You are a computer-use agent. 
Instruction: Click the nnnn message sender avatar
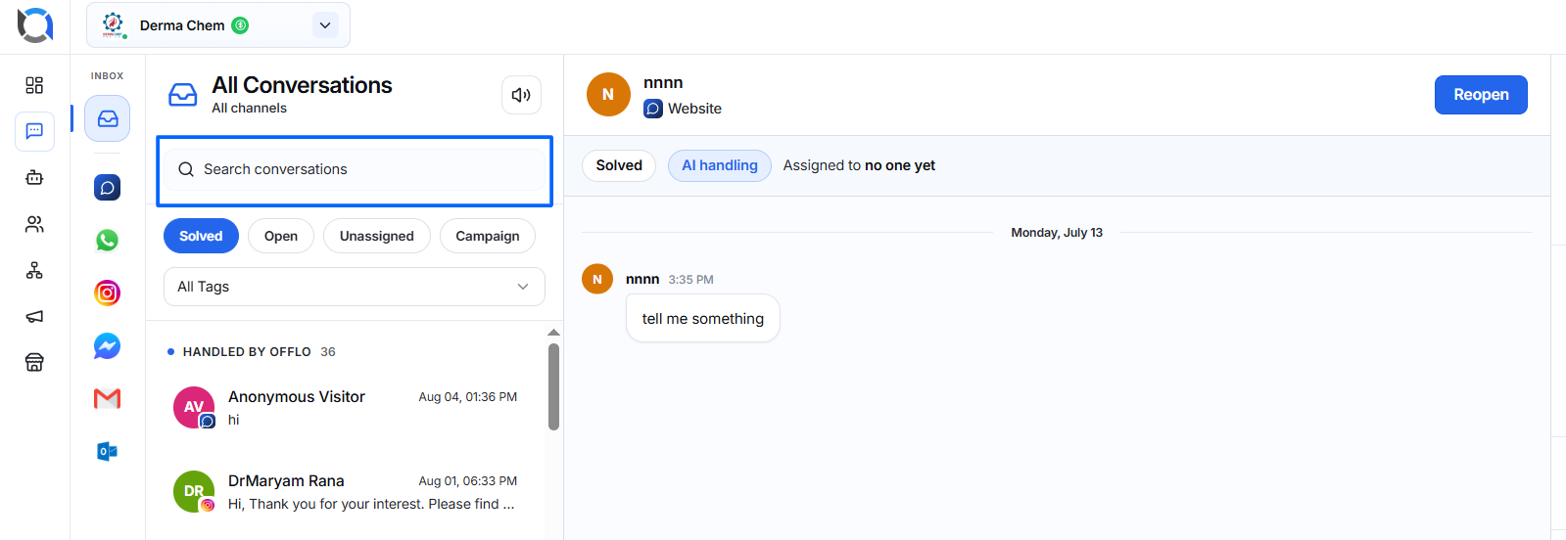[x=597, y=279]
